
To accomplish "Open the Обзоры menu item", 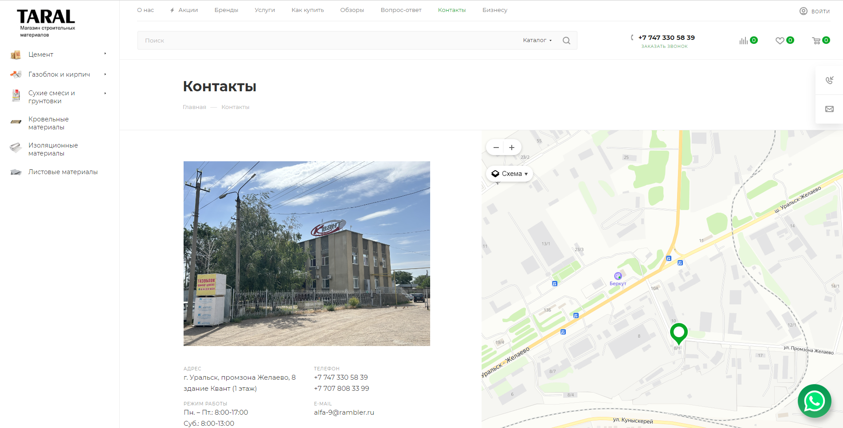I will pos(352,10).
